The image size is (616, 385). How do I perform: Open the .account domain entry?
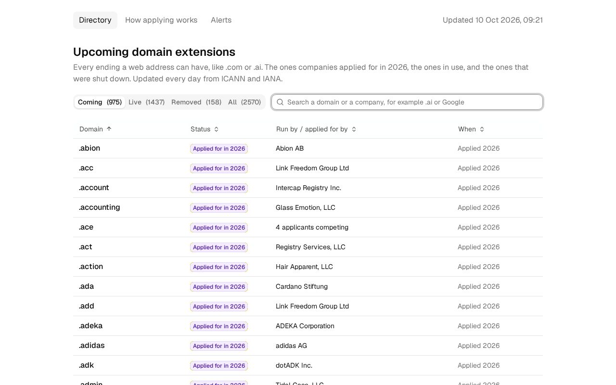click(94, 188)
